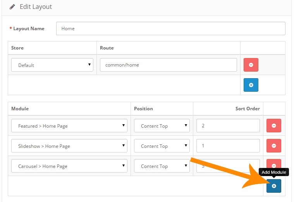
Task: Edit sort order field of Carousel row
Action: [228, 166]
